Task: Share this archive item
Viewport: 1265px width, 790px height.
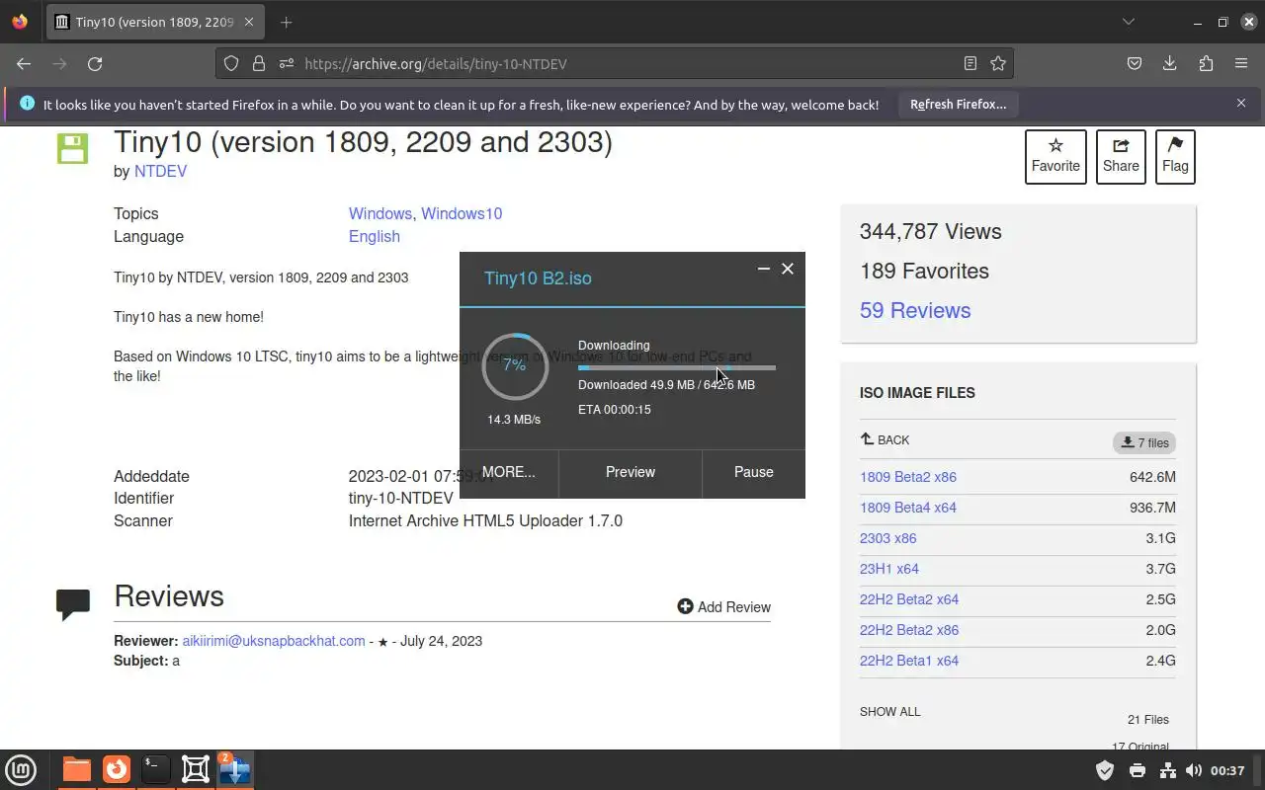Action: click(x=1121, y=156)
